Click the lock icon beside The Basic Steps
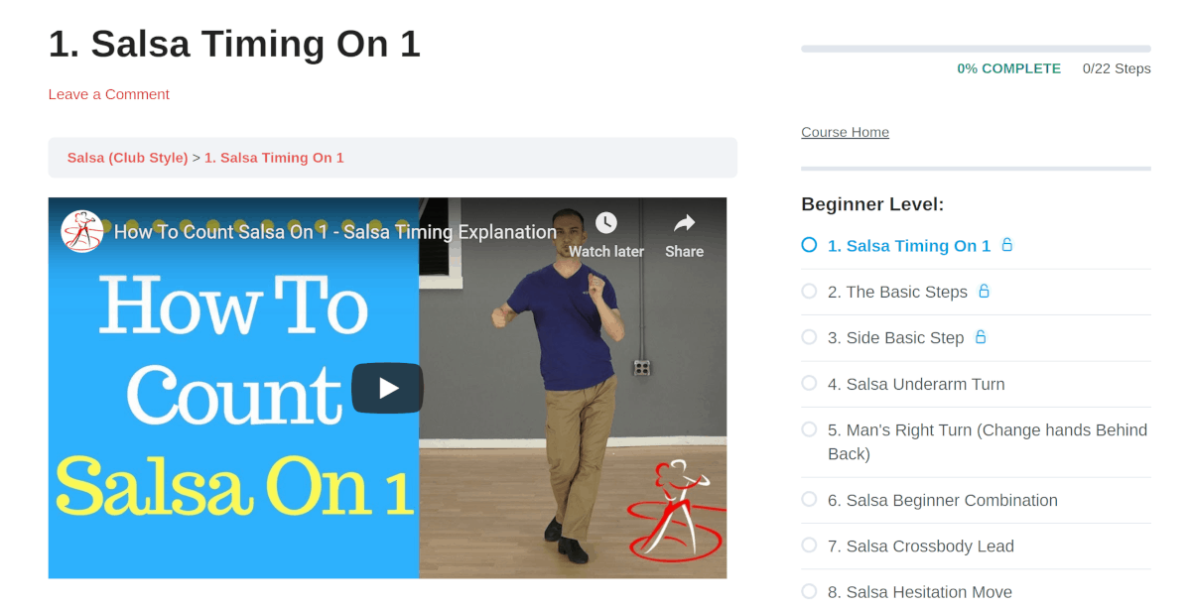 click(x=984, y=291)
